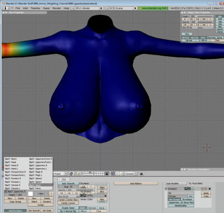This screenshot has height=213, width=224.
Task: Select Bip01 Neck1 vertex group
Action: click(11, 159)
